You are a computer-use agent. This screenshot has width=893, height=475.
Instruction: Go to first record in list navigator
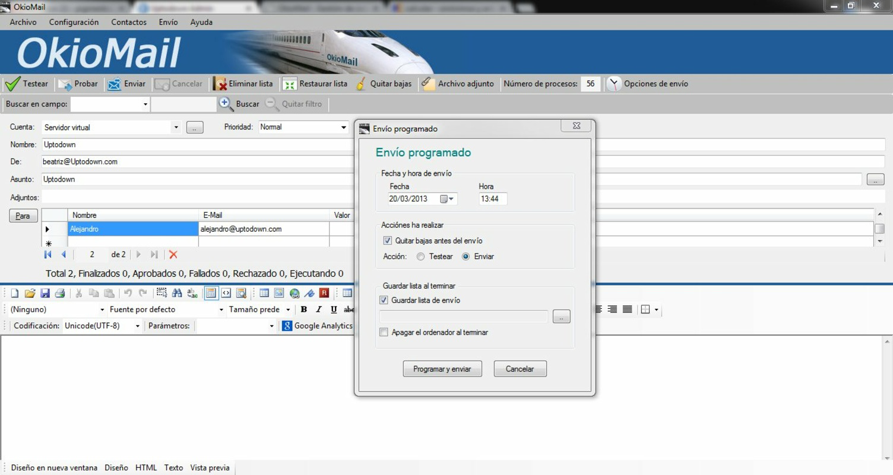48,255
